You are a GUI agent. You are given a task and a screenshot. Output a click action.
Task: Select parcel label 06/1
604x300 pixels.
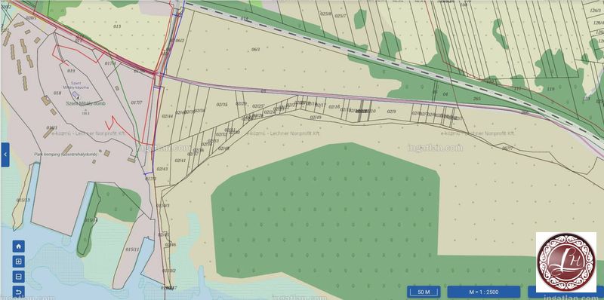point(256,50)
